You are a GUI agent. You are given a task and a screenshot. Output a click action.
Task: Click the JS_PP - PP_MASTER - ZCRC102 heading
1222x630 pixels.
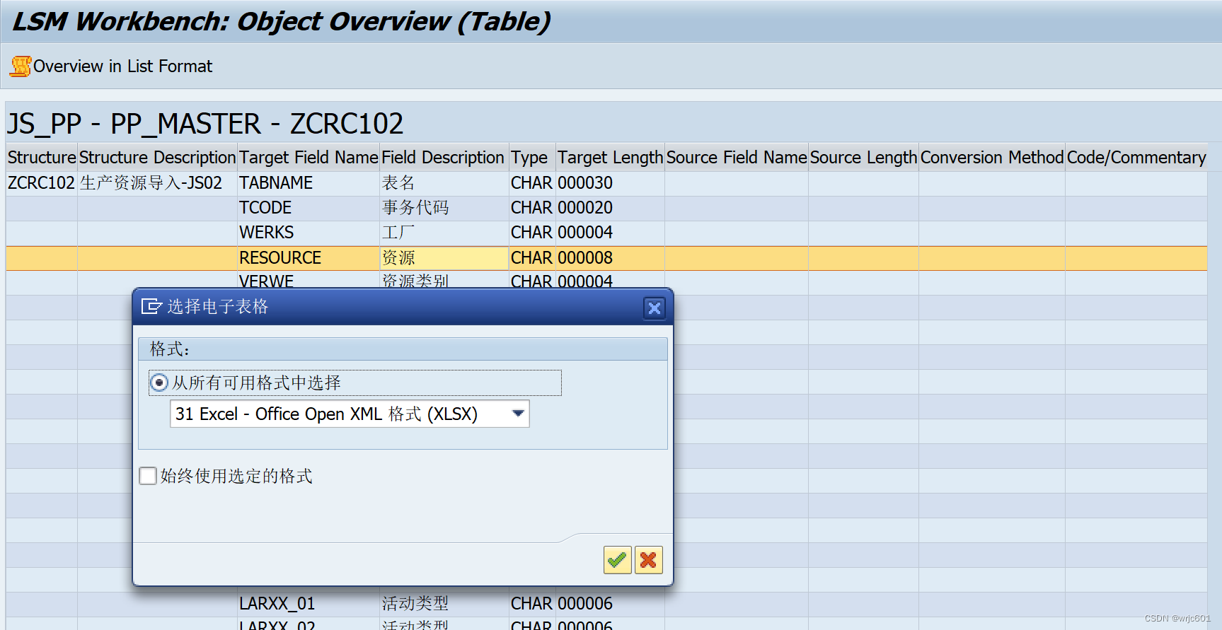click(x=205, y=124)
